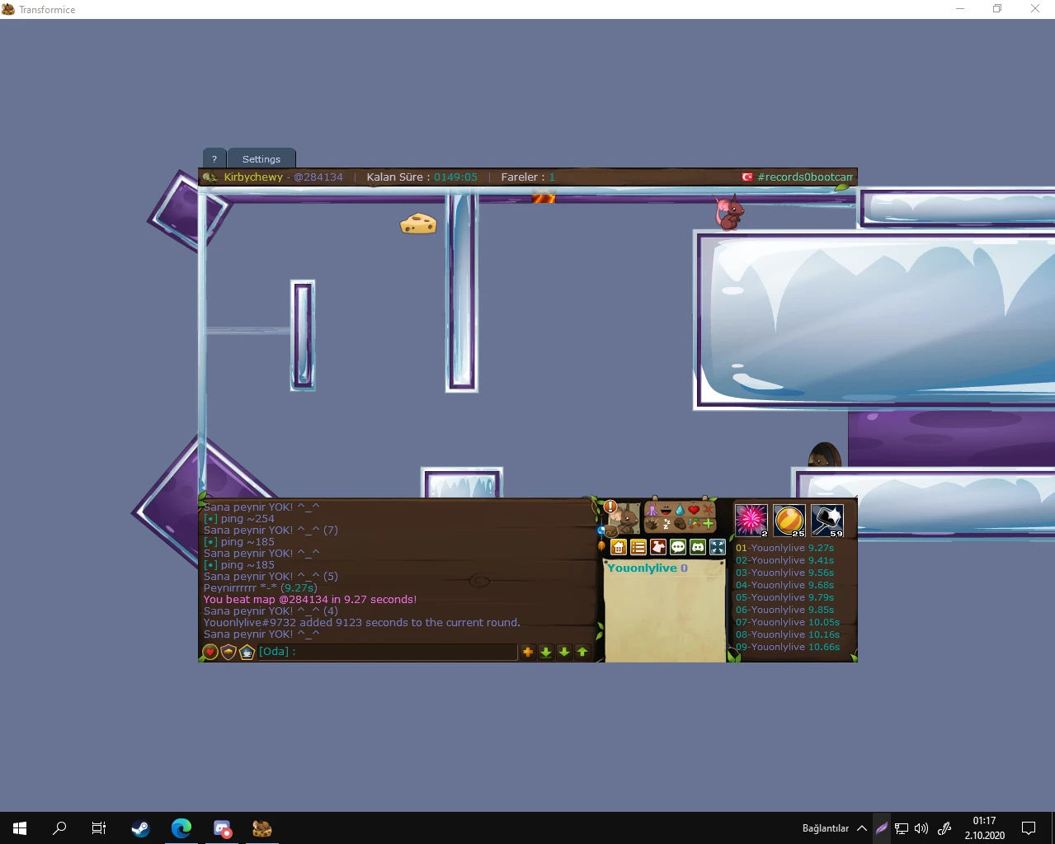Click the Youonlylive#9732 added seconds message
Viewport: 1055px width, 844px height.
(x=362, y=623)
